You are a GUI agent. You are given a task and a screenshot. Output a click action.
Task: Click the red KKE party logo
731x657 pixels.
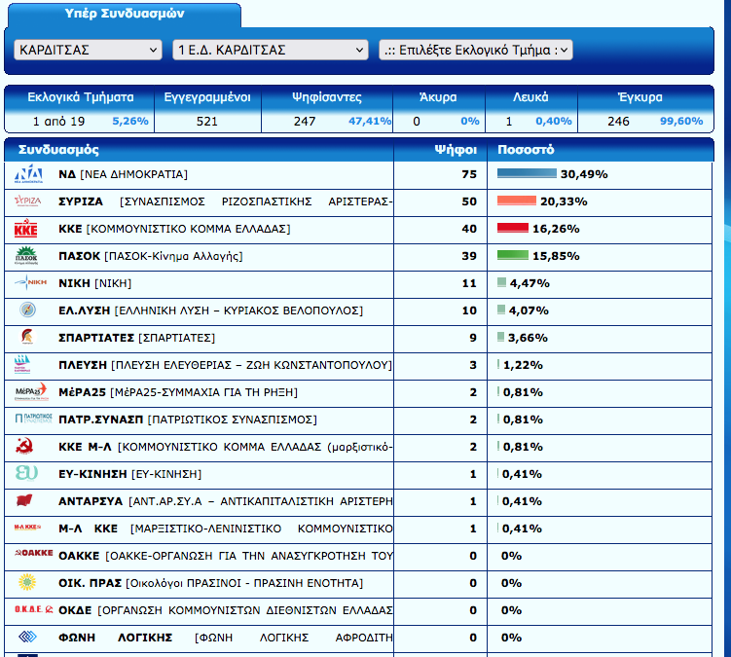point(26,229)
